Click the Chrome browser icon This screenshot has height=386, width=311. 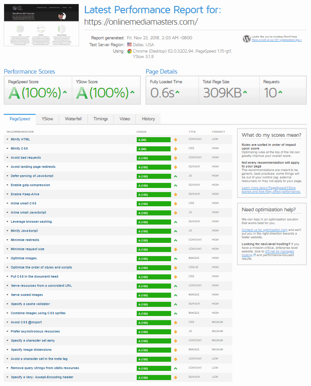129,51
